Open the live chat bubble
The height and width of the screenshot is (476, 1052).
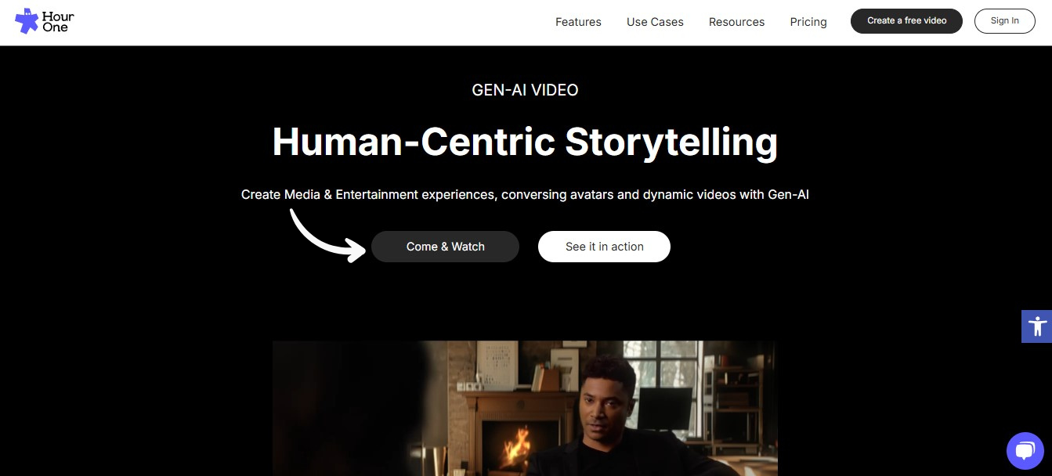coord(1025,451)
